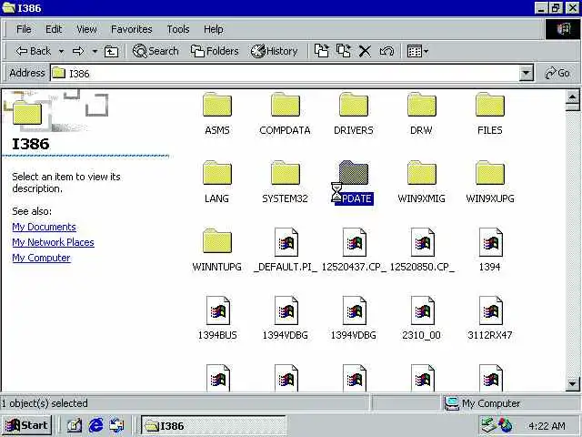Select the SYSTEM32 folder

click(285, 182)
